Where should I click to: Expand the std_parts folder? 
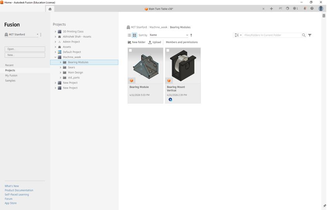click(x=60, y=78)
